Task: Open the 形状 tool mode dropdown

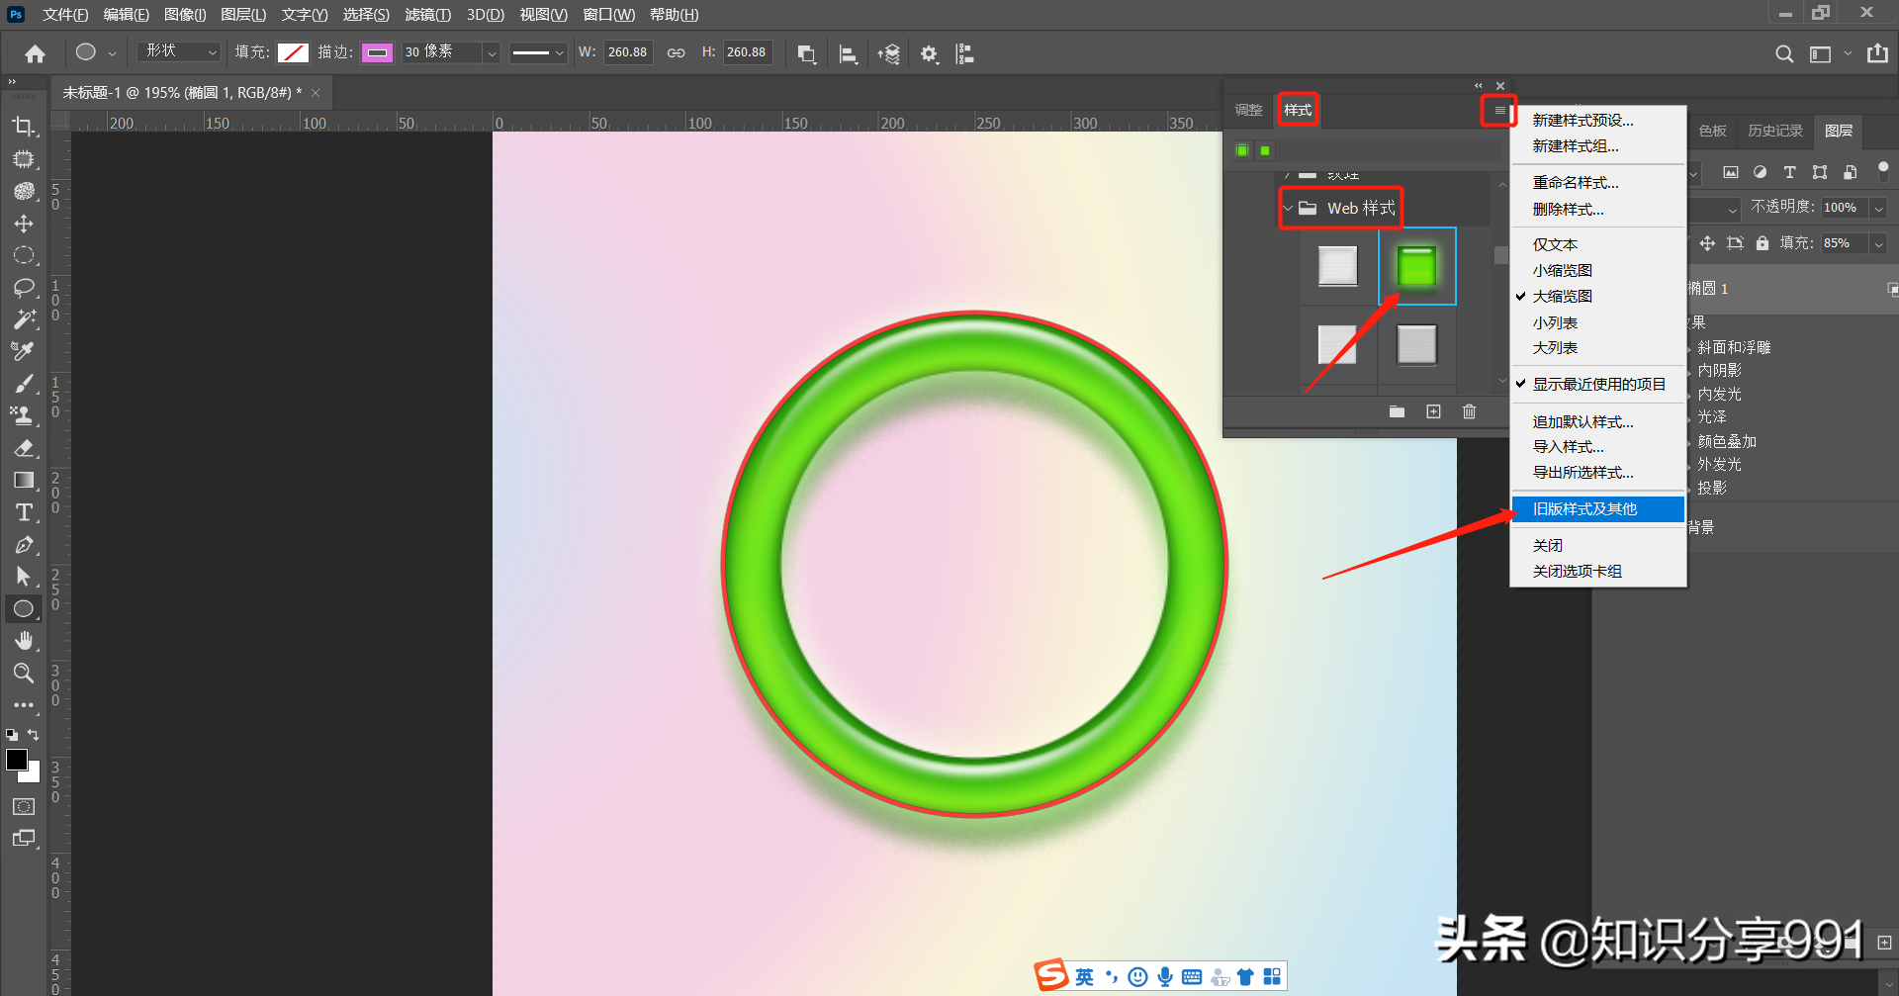Action: 181,51
